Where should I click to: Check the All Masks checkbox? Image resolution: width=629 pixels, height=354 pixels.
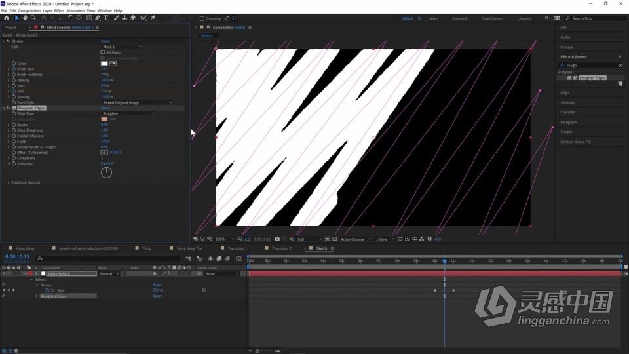coord(103,52)
